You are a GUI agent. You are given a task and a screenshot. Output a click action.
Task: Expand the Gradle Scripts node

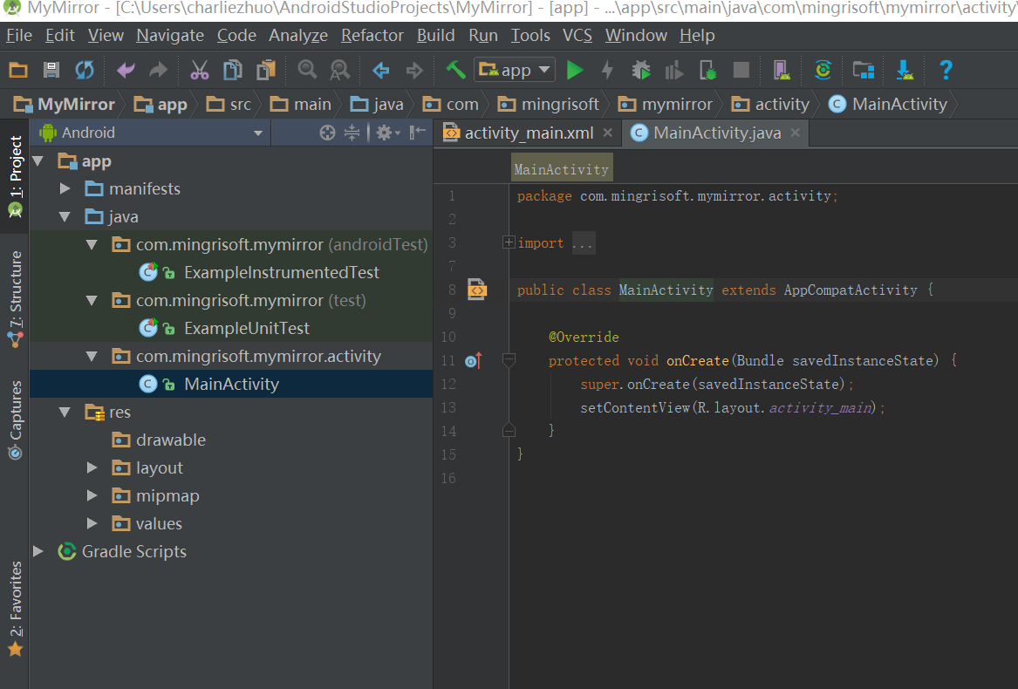(x=38, y=551)
